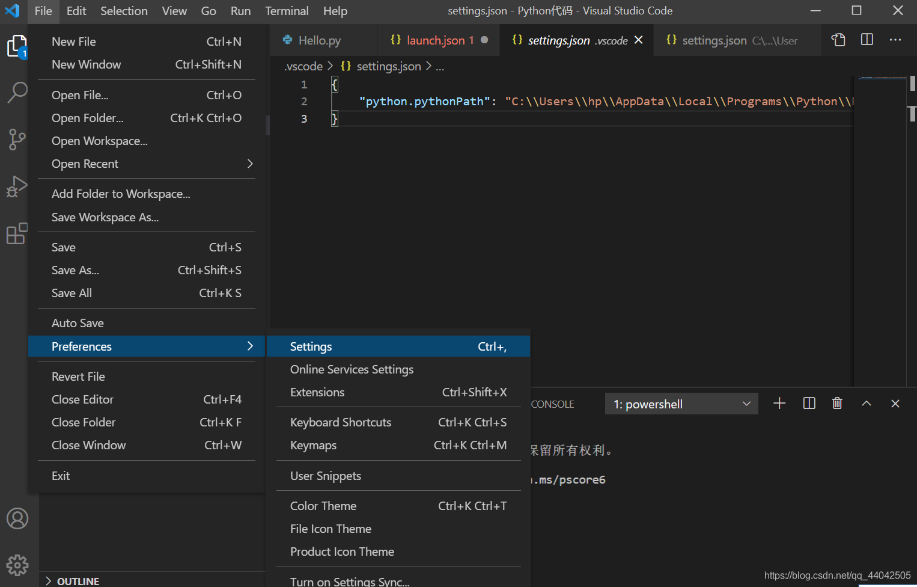Open the Explorer view in activity bar
The image size is (917, 587).
tap(17, 46)
